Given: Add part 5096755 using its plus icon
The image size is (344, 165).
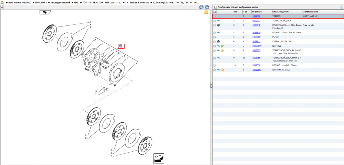Looking at the screenshot, I should [215, 58].
